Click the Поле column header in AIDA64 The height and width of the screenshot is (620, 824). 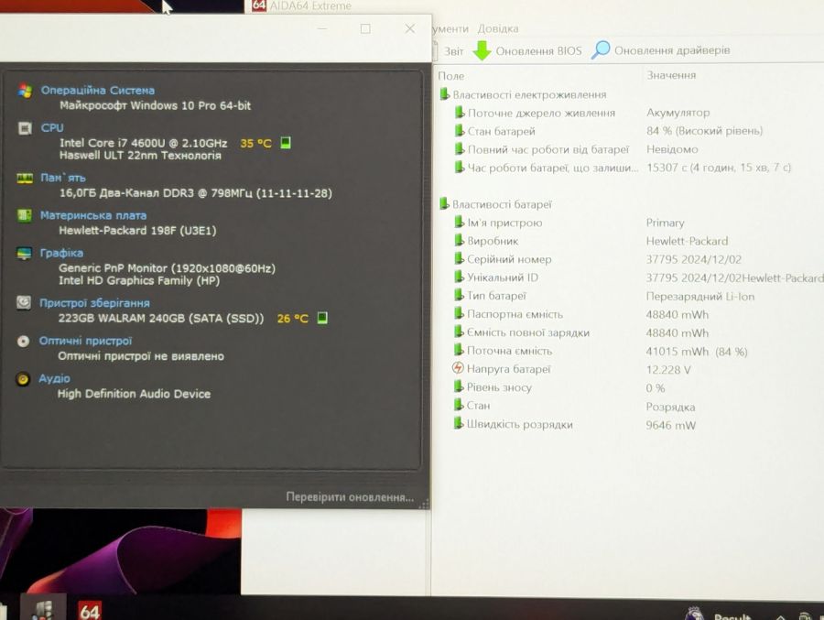450,76
